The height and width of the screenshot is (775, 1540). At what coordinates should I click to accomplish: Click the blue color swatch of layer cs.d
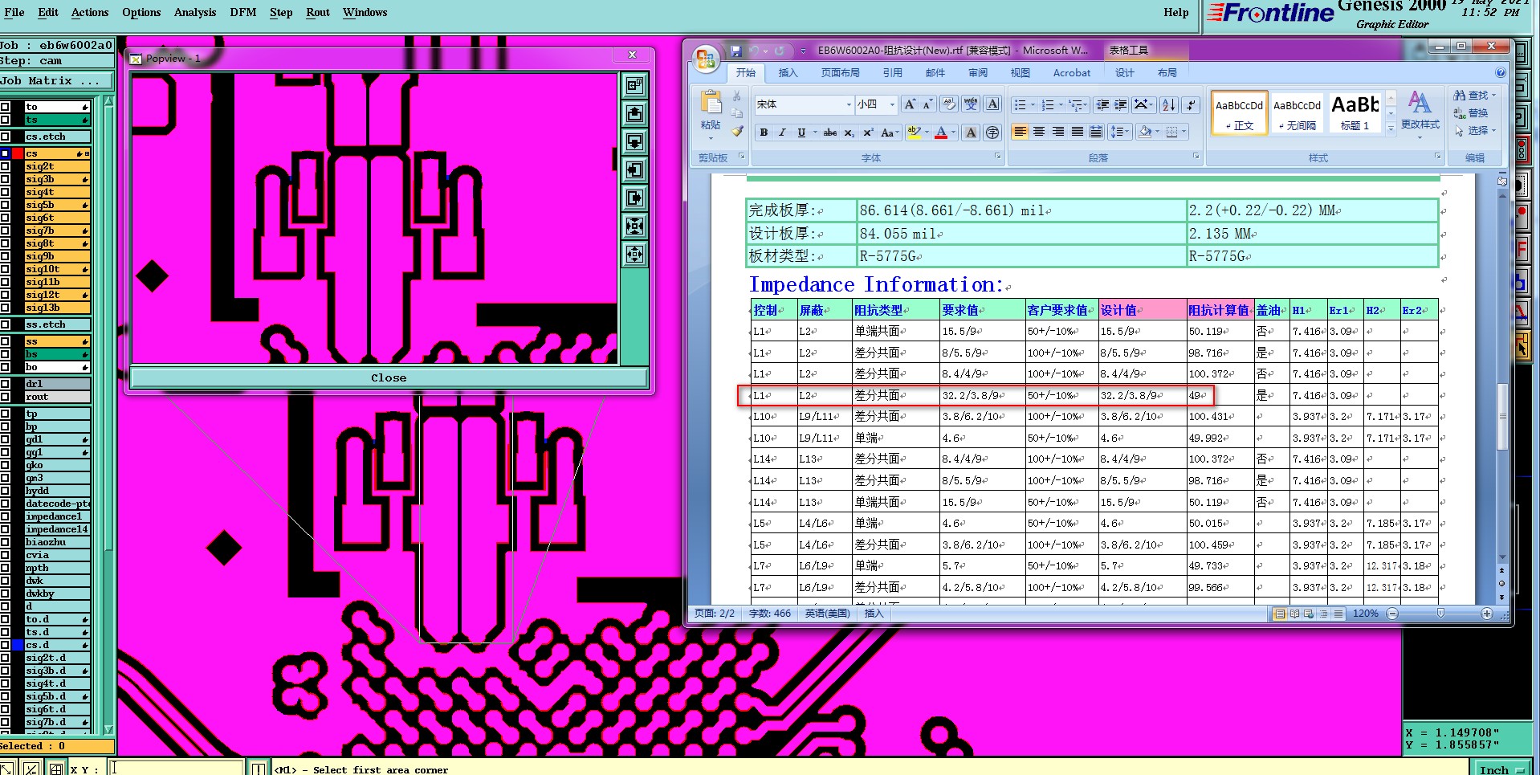[x=18, y=645]
